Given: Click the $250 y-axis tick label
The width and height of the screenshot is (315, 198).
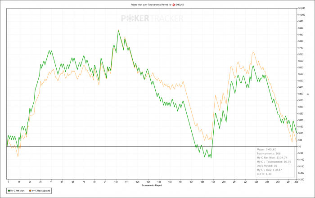Looking at the screenshot, I should (301, 114).
